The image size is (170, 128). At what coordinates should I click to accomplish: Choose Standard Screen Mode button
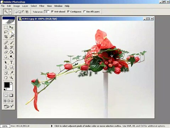click(5, 101)
